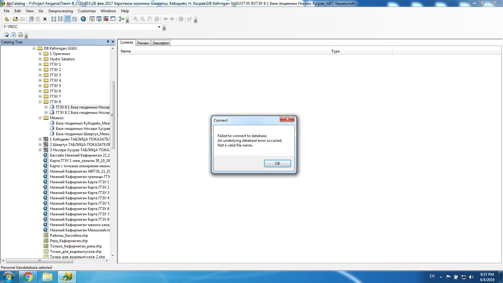Click the Catalog Tree horizontal scrollbar
This screenshot has width=503, height=283.
(x=40, y=261)
